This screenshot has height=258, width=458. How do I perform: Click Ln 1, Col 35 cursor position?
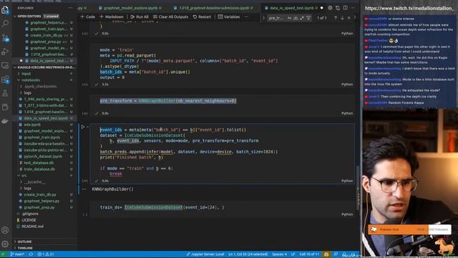tap(248, 254)
